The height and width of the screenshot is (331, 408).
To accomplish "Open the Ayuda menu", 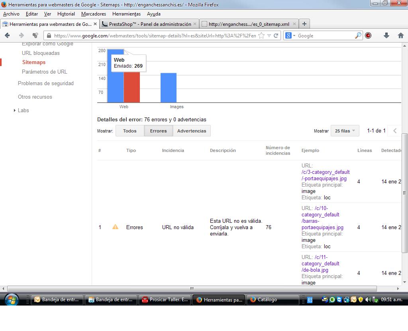I will point(153,14).
